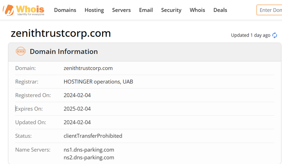Click the Domain Information section title

click(64, 51)
